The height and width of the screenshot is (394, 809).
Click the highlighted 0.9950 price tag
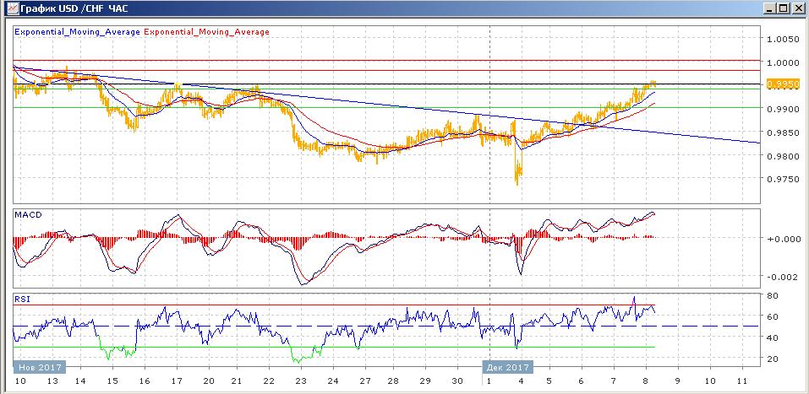[x=784, y=84]
